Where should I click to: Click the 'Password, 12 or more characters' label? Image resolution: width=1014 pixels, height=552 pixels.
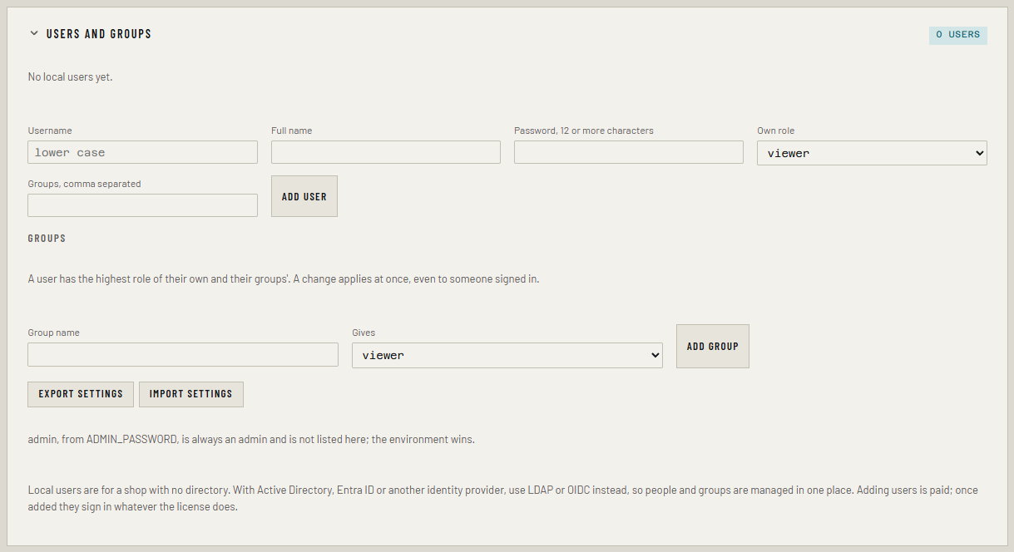(x=584, y=131)
